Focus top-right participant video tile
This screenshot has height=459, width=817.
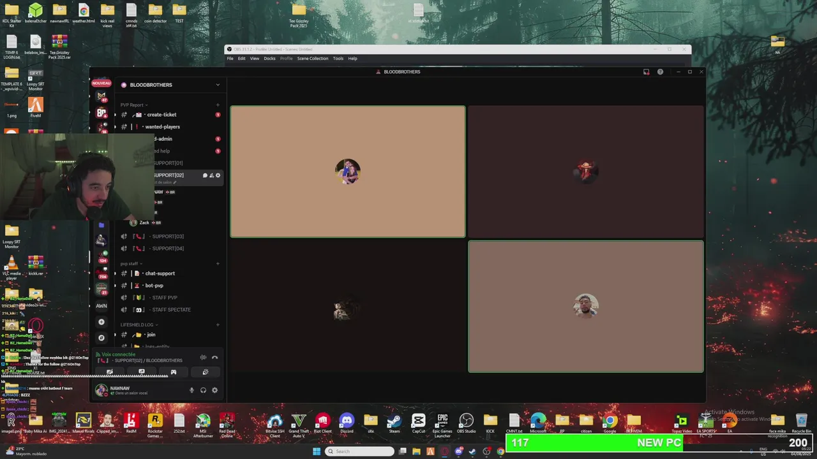pyautogui.click(x=586, y=171)
